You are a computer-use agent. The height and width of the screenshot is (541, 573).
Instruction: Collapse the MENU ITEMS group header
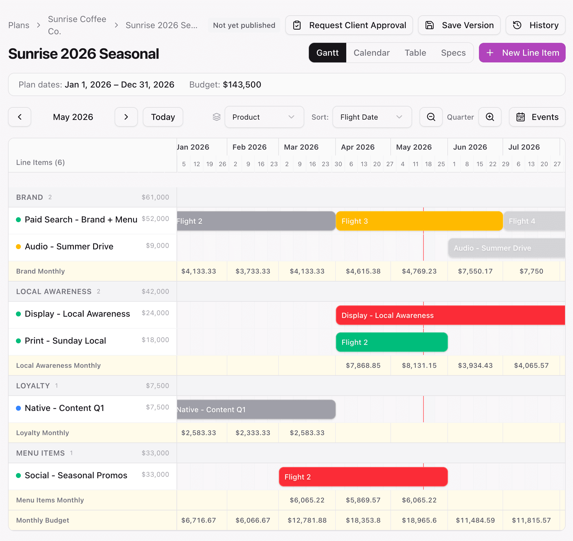(93, 453)
